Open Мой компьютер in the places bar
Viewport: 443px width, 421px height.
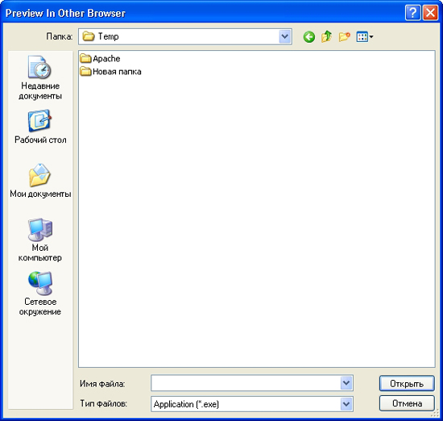(x=40, y=240)
